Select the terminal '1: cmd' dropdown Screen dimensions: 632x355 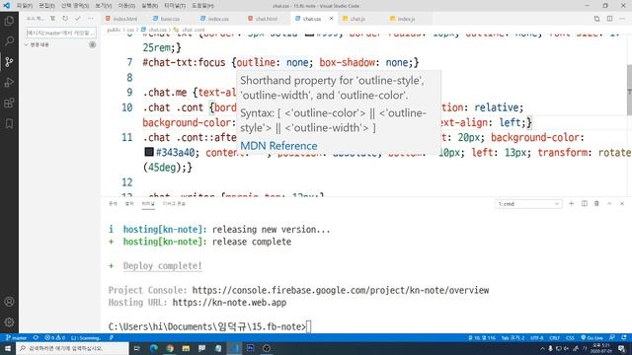(528, 204)
